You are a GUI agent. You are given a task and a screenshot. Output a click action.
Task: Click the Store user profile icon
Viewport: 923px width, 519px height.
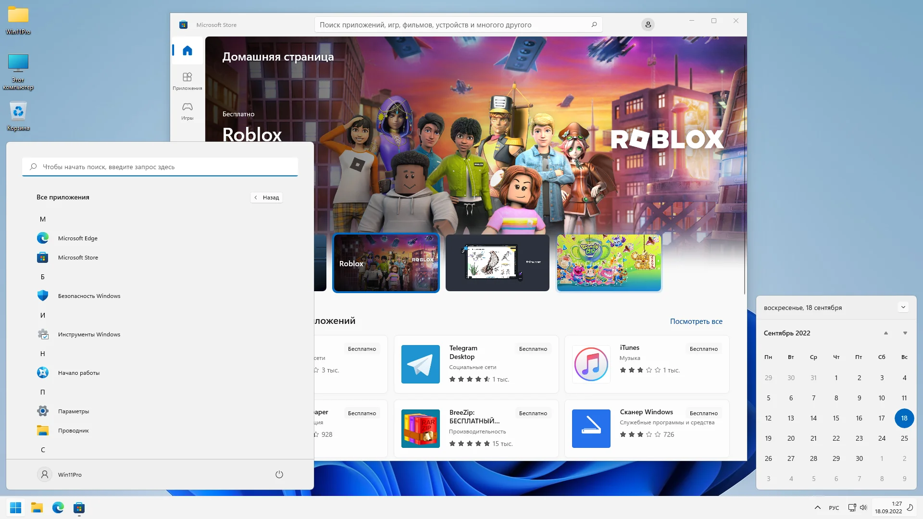click(x=648, y=25)
